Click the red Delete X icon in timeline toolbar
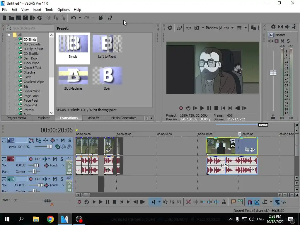The height and width of the screenshot is (225, 300). [x=188, y=202]
